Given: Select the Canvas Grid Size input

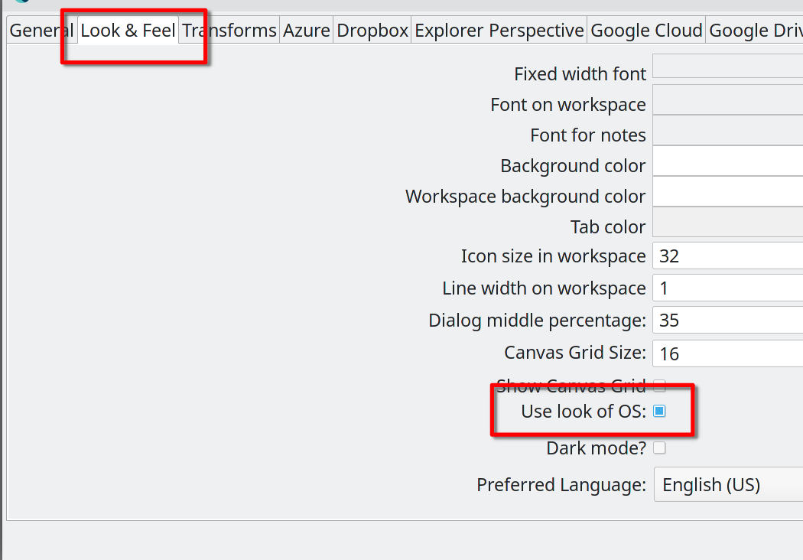Looking at the screenshot, I should [728, 353].
